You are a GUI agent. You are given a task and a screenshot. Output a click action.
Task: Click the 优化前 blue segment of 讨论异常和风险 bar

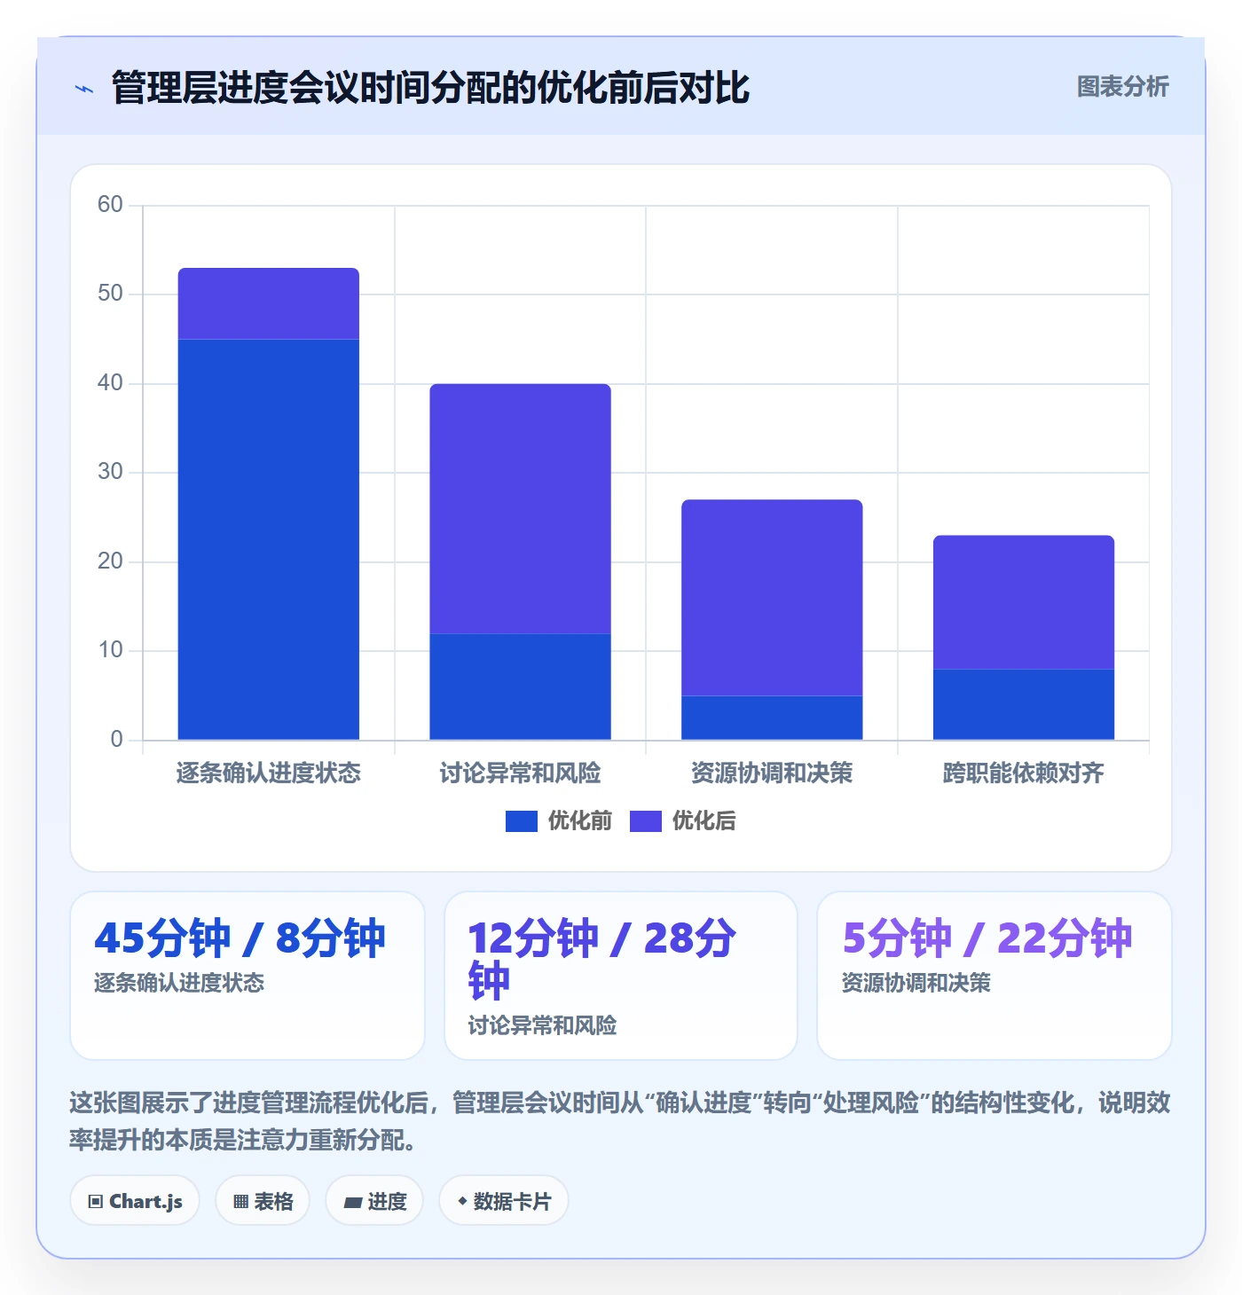pyautogui.click(x=521, y=687)
